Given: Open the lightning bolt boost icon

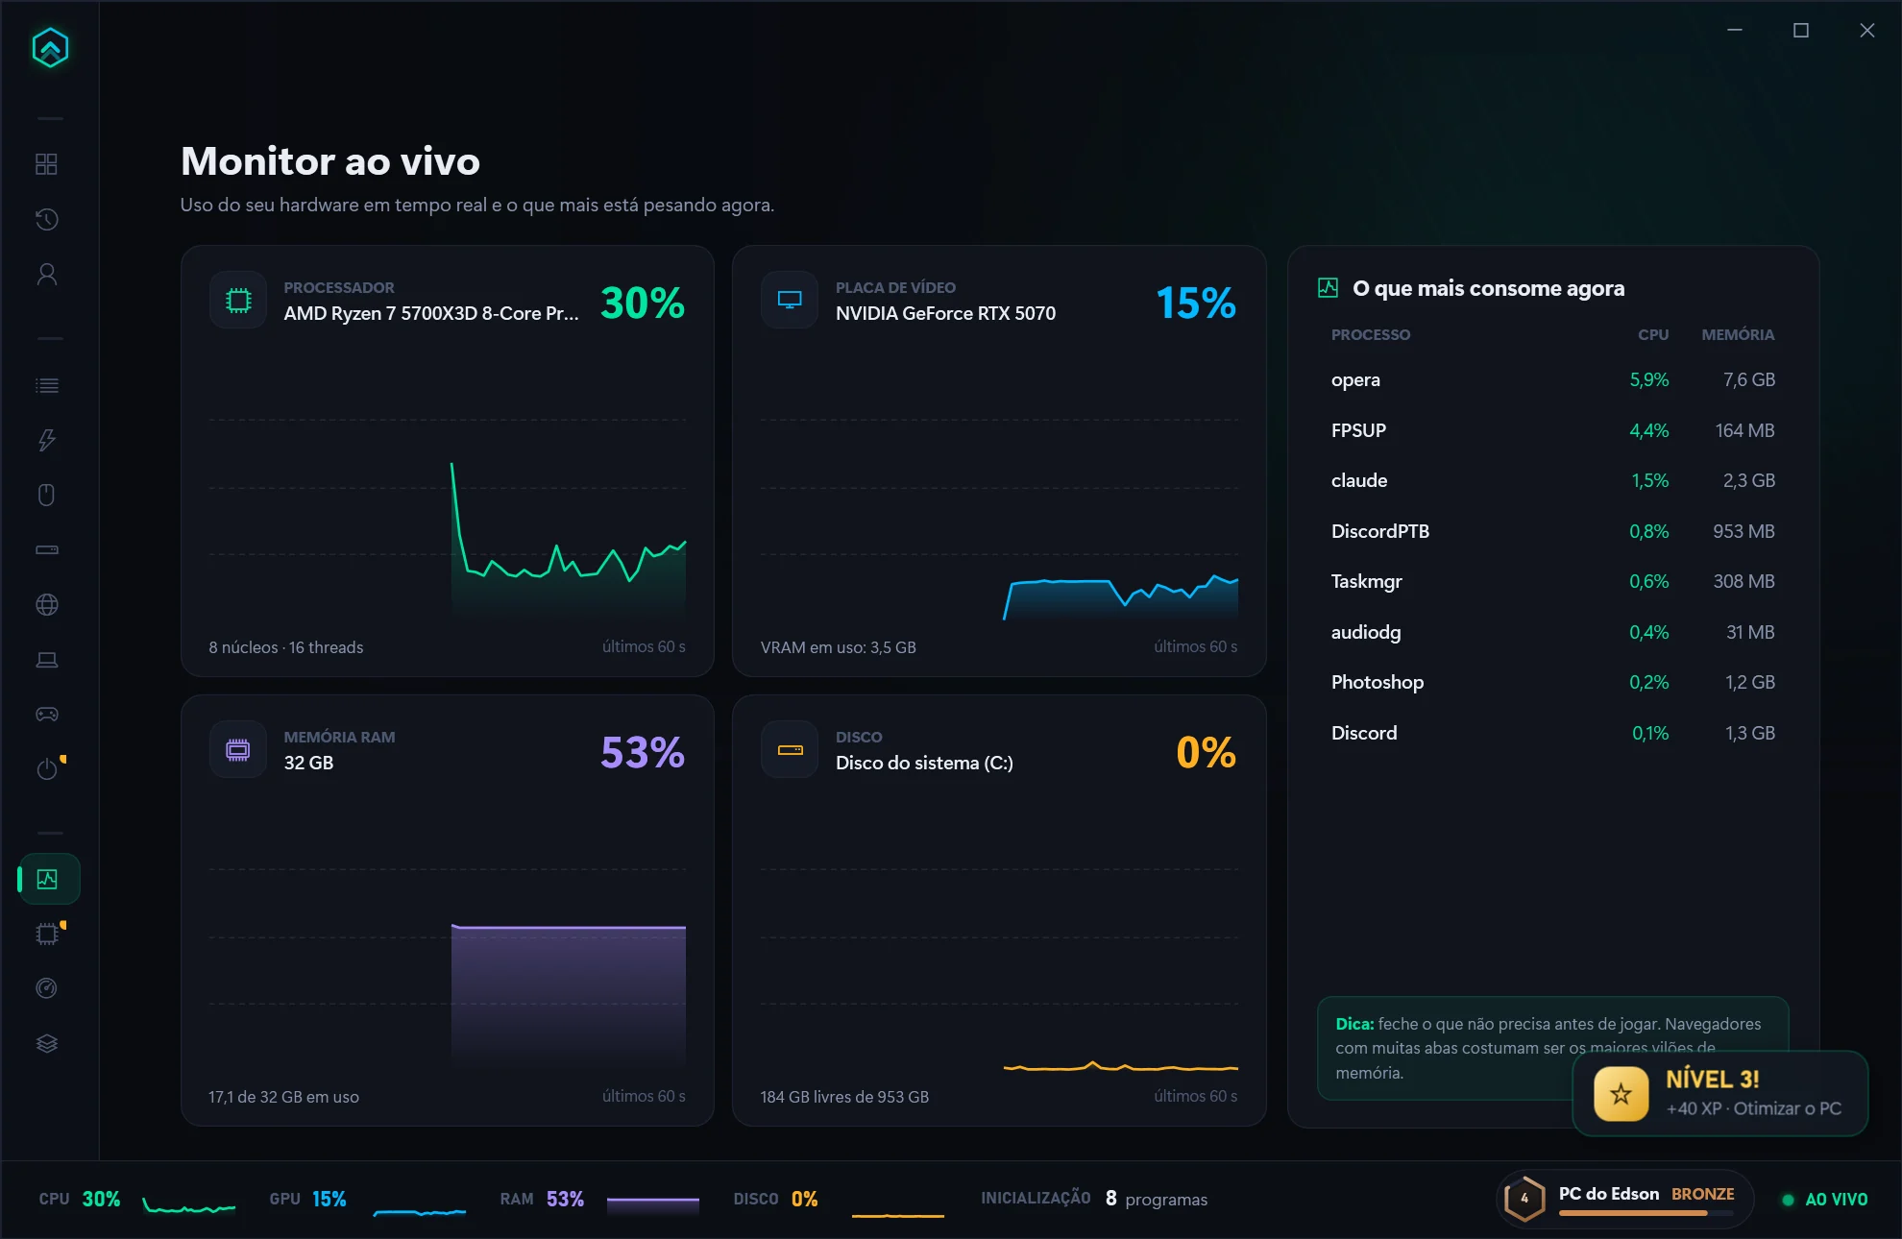Looking at the screenshot, I should point(46,440).
